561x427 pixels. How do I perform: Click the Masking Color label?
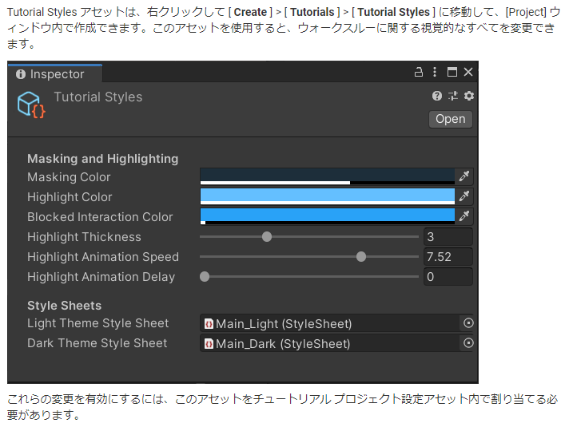[x=69, y=177]
